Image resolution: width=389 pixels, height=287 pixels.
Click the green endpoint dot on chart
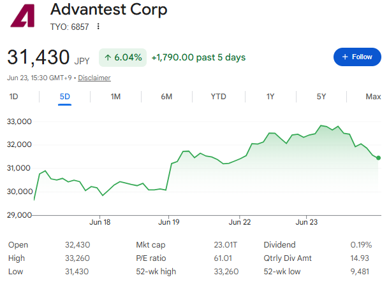pos(378,158)
